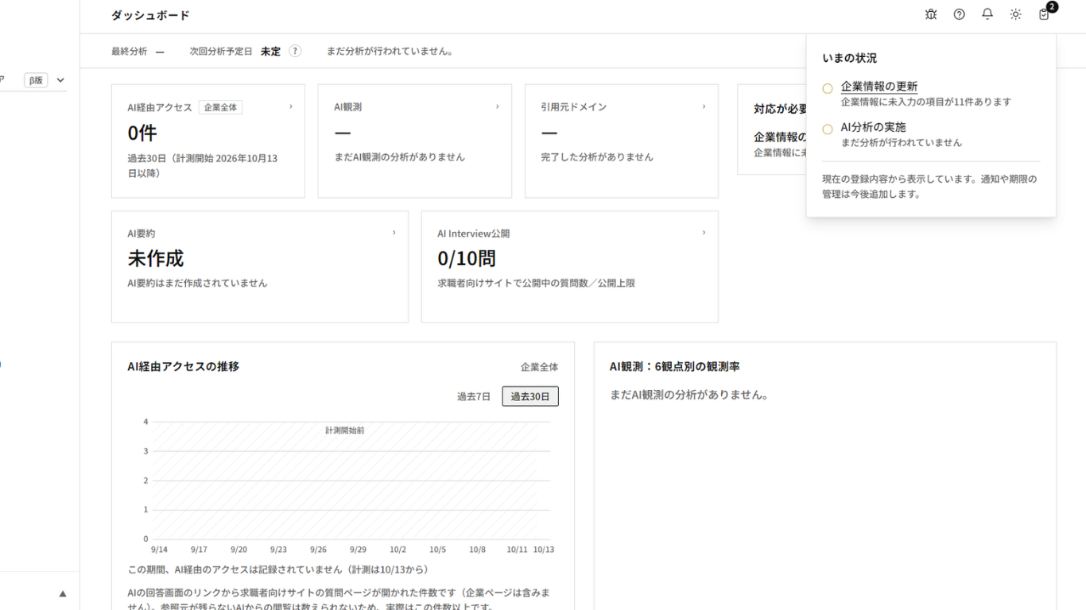The height and width of the screenshot is (610, 1086).
Task: Expand the triangle at the sidebar bottom
Action: coord(63,593)
